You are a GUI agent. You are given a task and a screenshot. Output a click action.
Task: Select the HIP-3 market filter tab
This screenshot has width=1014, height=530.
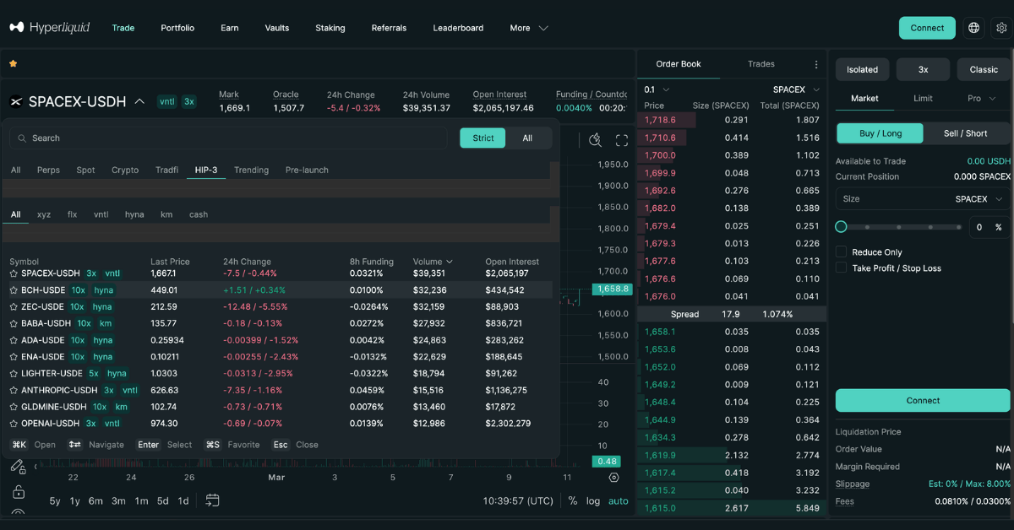pos(205,169)
